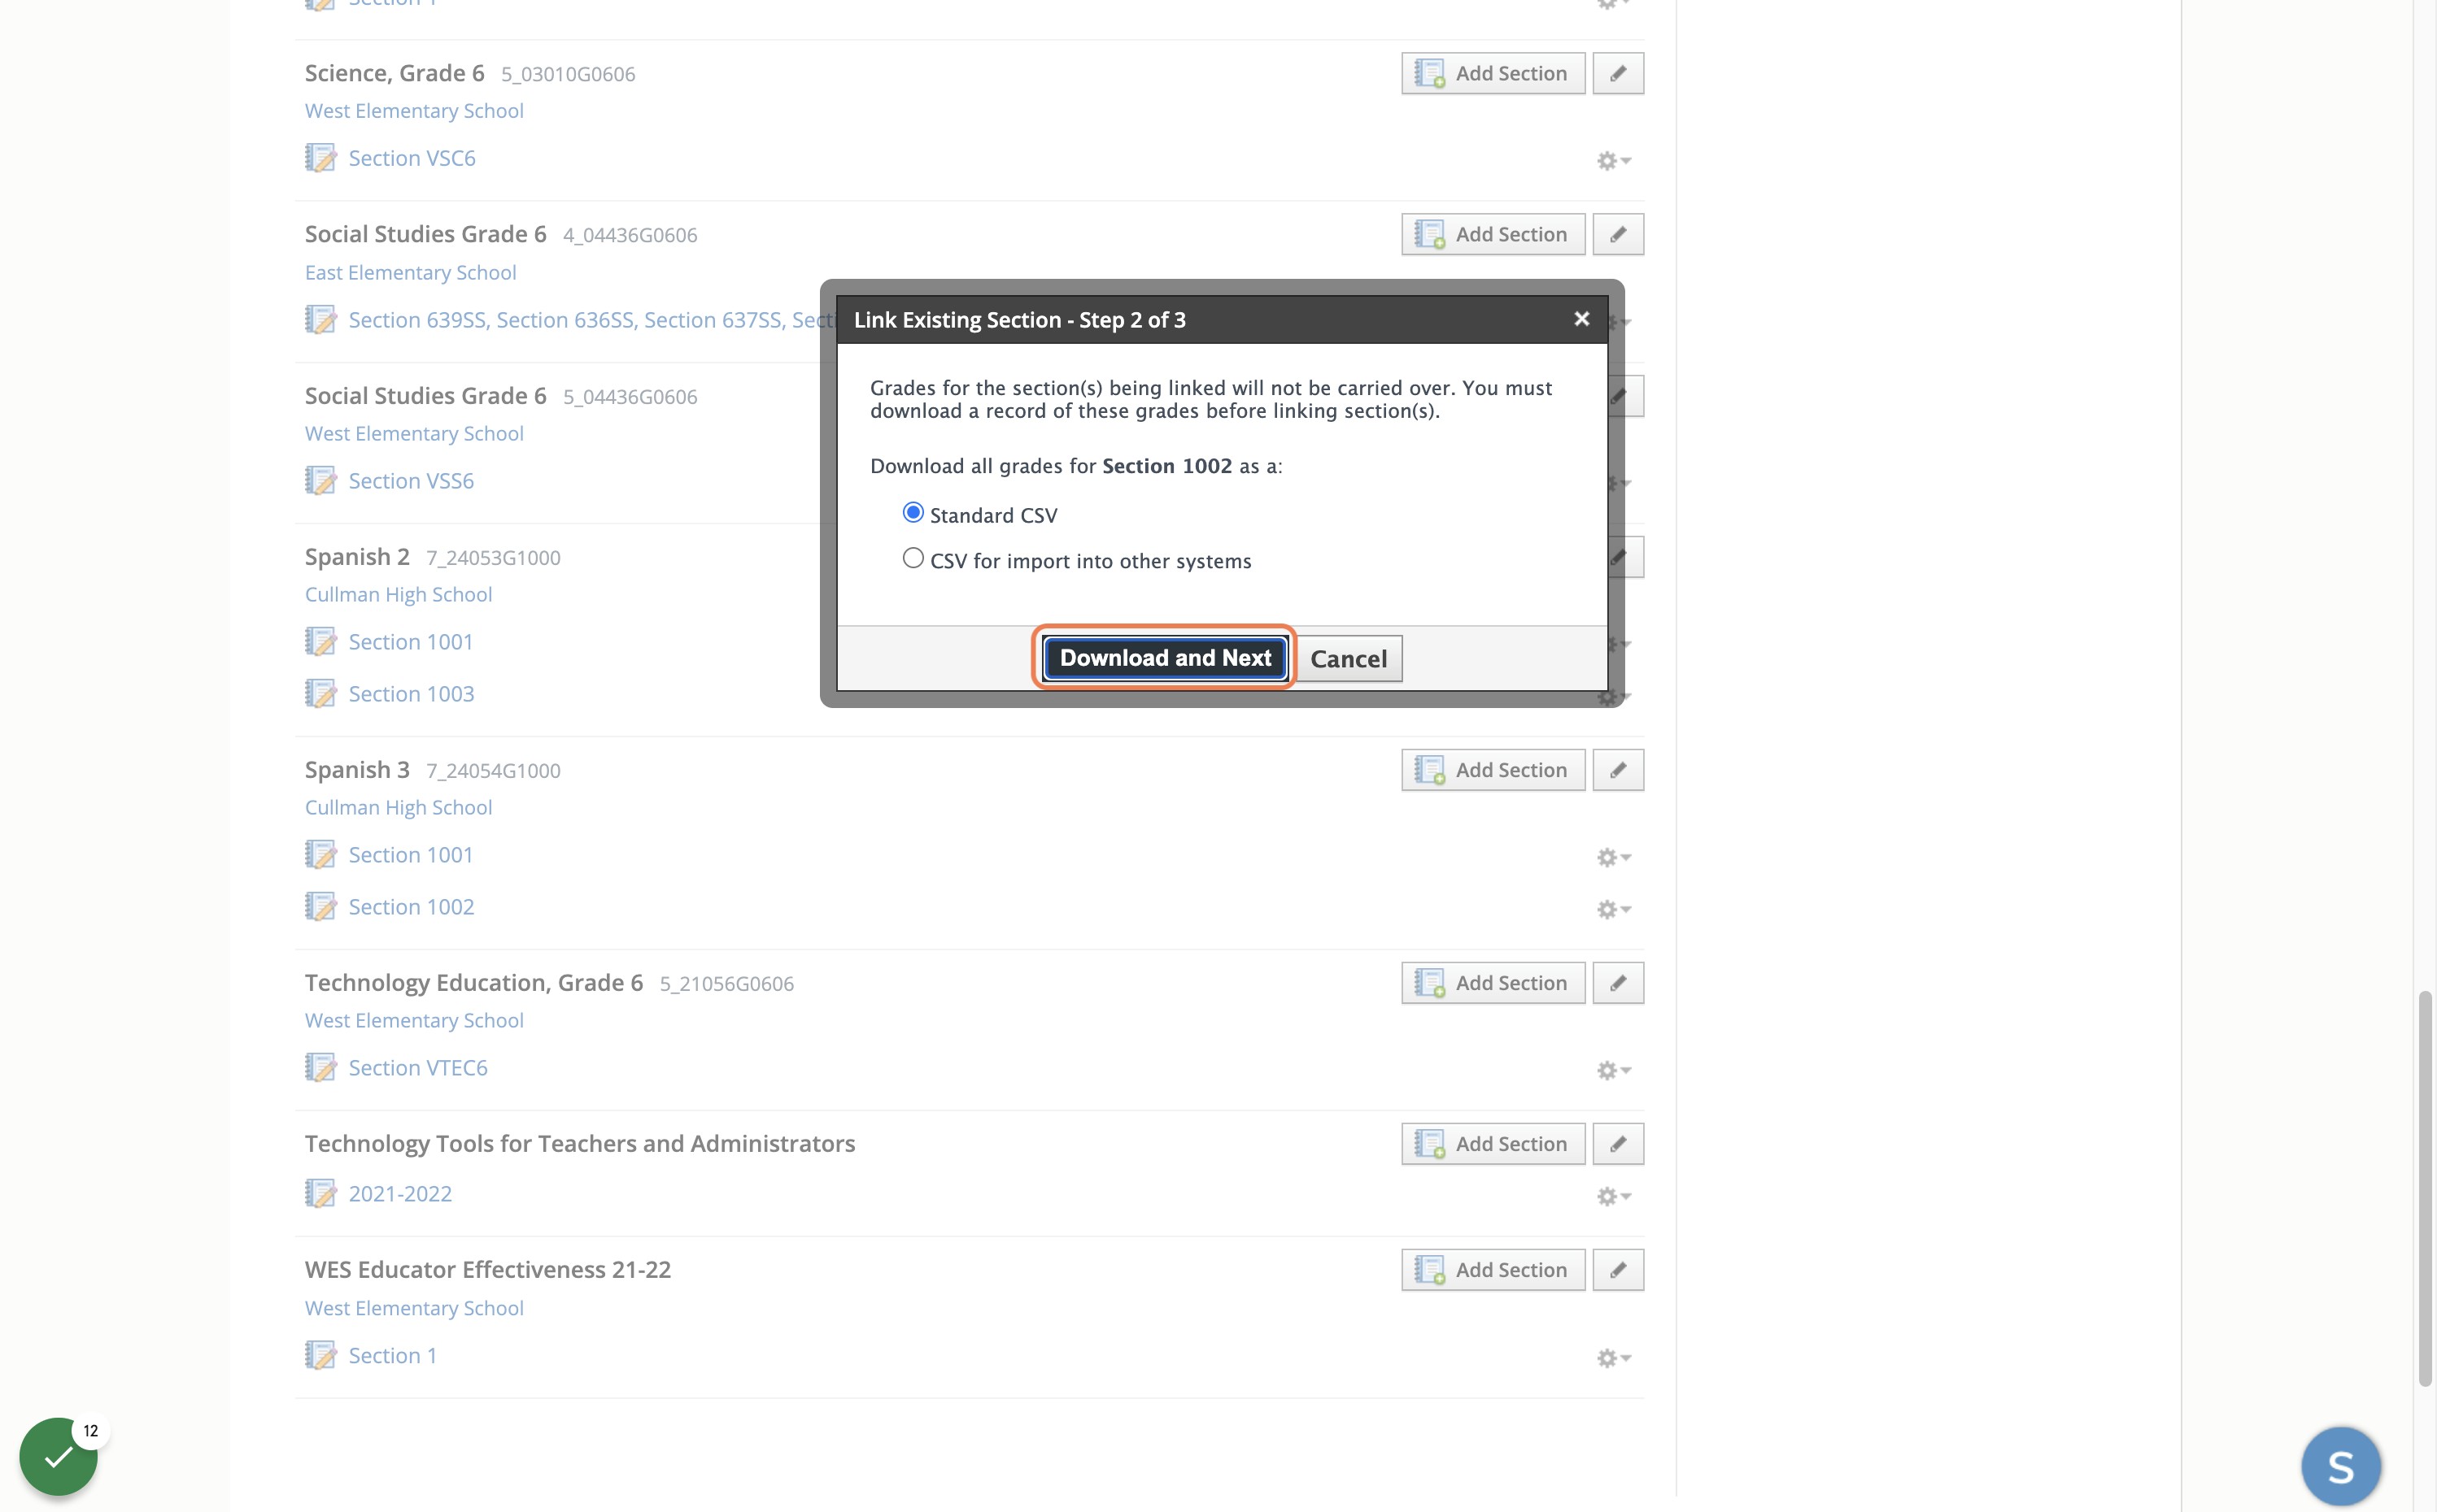The height and width of the screenshot is (1512, 2437).
Task: Open Spanish 3 Section 1001 link
Action: [410, 855]
